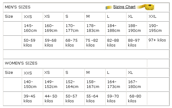Click men's XXL size column header
172x108 pixels.
point(152,16)
